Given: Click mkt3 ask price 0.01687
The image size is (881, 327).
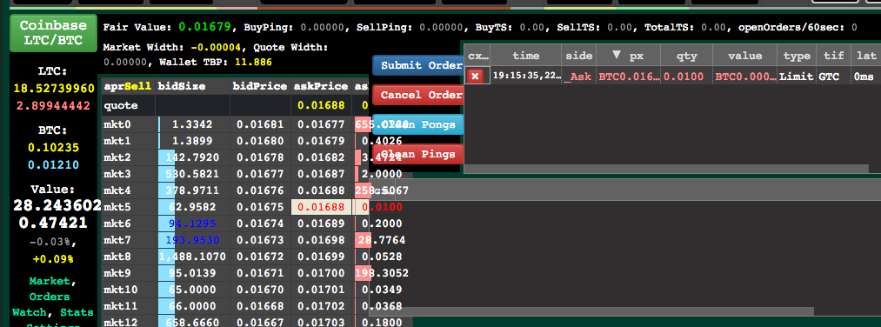Looking at the screenshot, I should tap(321, 174).
